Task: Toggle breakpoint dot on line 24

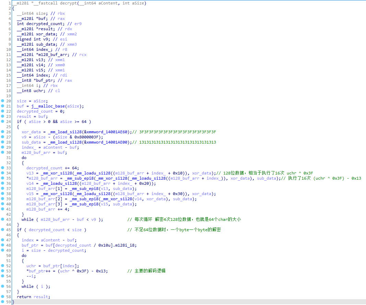Action: pos(2,121)
